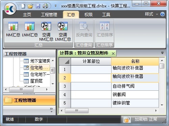Switch to the 权限 ribbon tab
This screenshot has height=126, width=169.
point(89,15)
